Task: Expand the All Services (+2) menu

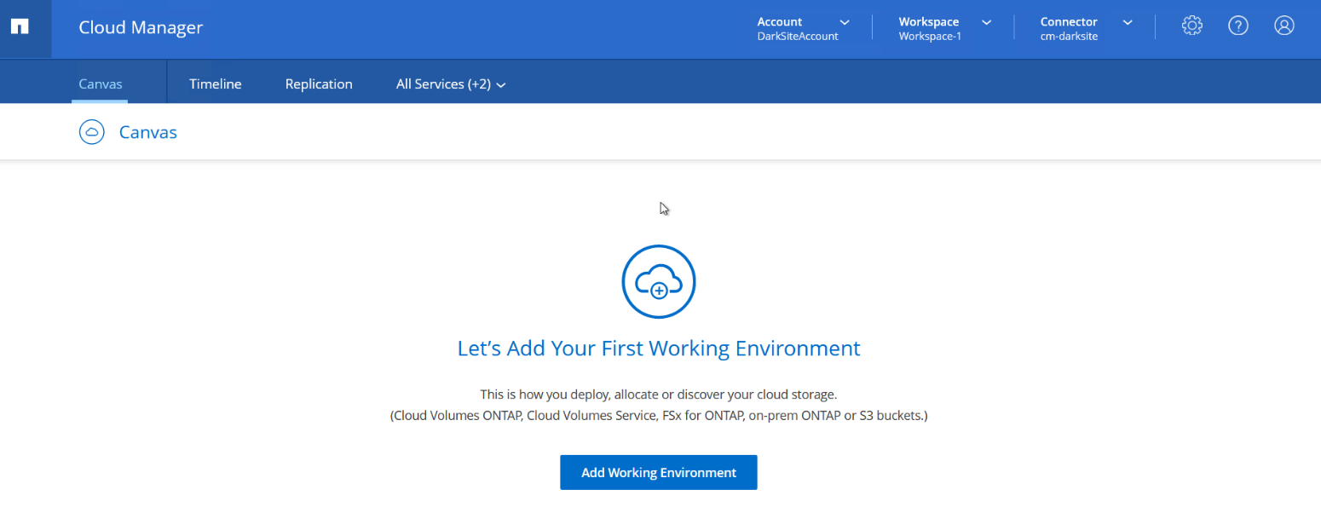Action: click(451, 84)
